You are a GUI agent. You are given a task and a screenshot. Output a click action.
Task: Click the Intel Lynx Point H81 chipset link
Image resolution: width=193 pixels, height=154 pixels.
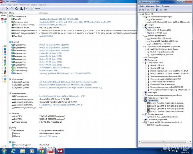point(53,25)
